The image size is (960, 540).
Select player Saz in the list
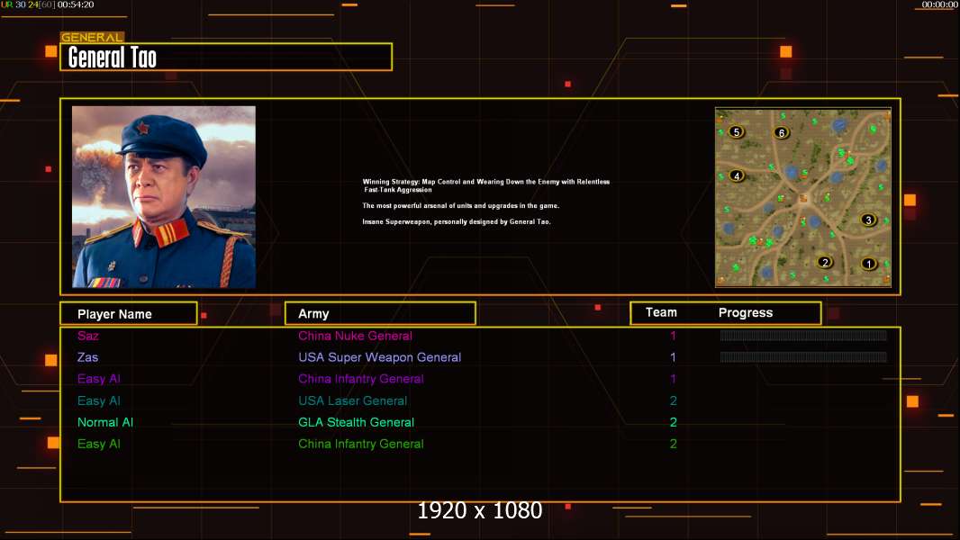(87, 336)
